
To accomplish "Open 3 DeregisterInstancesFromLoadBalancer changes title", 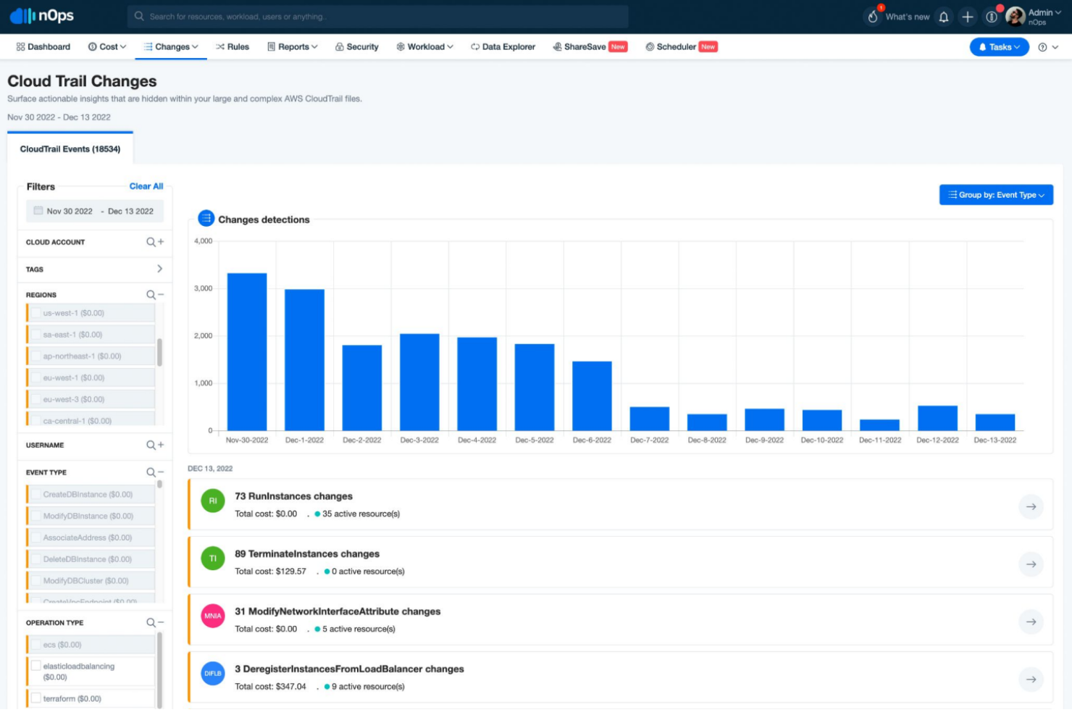I will [349, 669].
